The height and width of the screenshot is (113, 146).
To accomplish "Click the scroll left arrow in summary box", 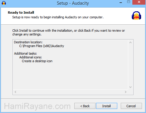I will [x=15, y=92].
